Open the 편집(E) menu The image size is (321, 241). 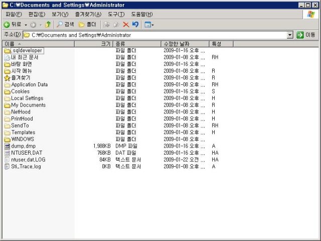pyautogui.click(x=37, y=15)
